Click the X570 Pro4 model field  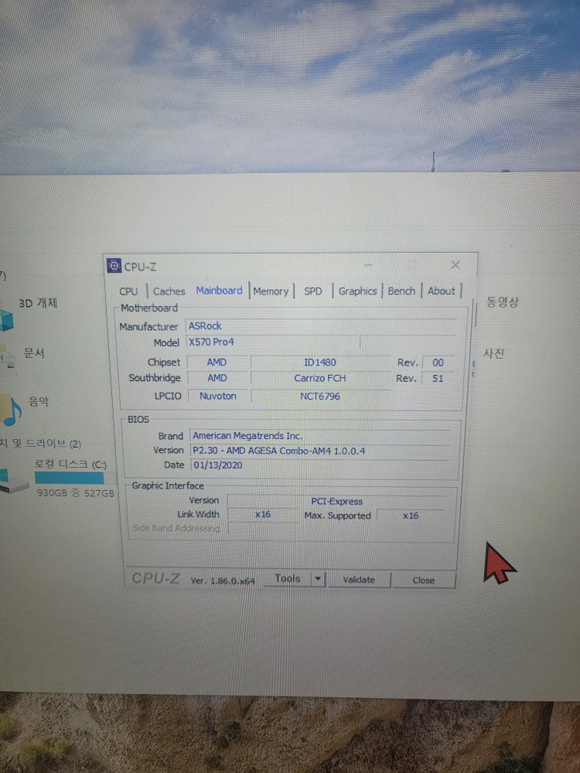[x=271, y=342]
